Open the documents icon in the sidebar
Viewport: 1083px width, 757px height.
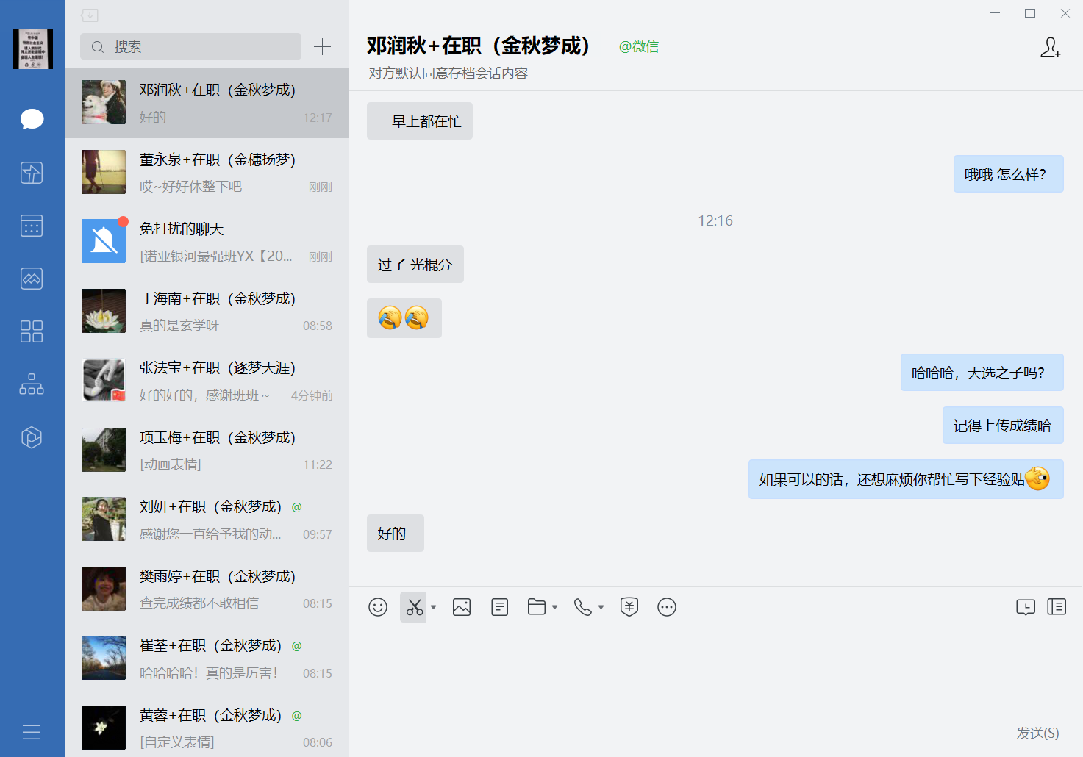coord(32,173)
